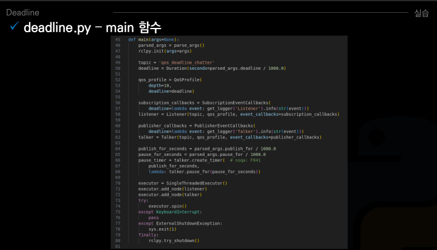Select the topic = 'qos_deadline_chatter' line
Viewport: 437px width, 250px height.
176,62
